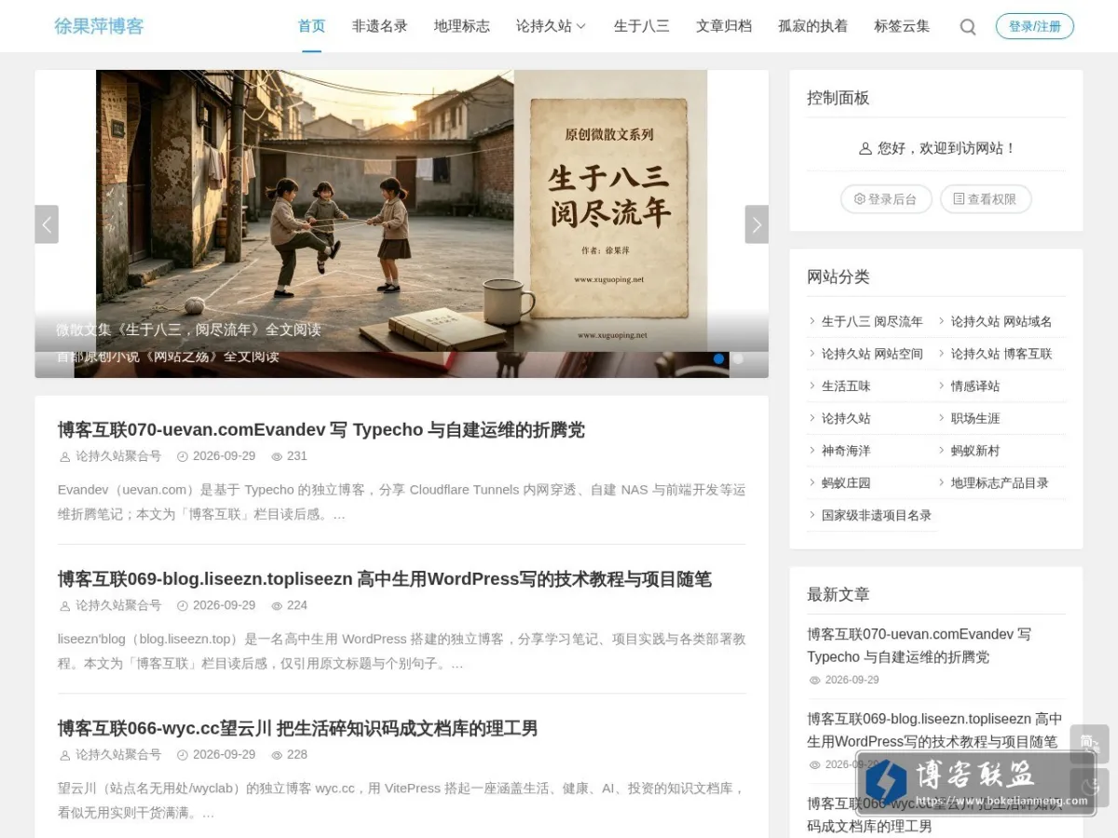
Task: Click author 论持久站聚合号 under article 069
Action: (x=118, y=605)
